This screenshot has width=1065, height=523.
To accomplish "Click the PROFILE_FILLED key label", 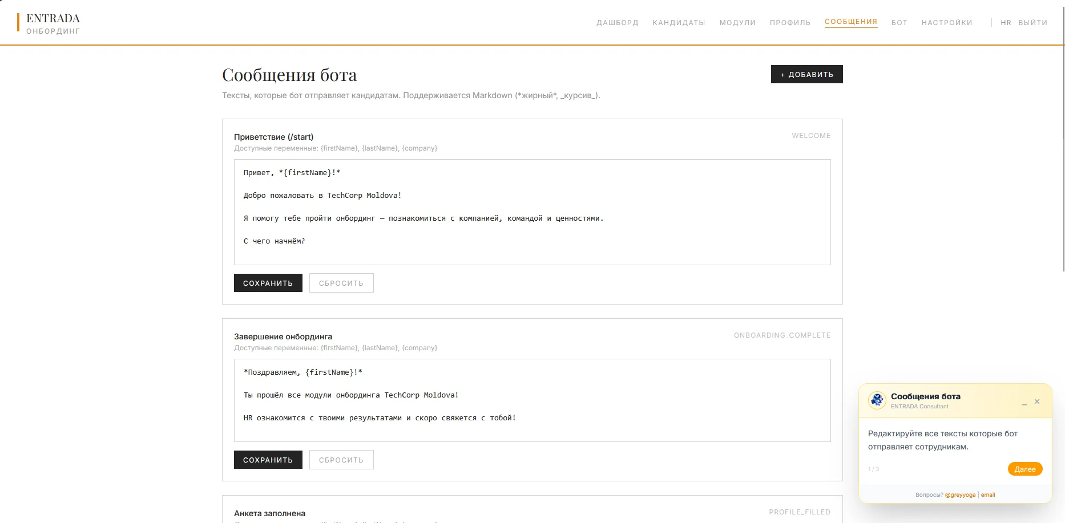I will pyautogui.click(x=800, y=512).
